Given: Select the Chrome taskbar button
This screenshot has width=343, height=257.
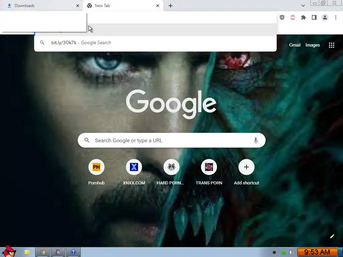Looking at the screenshot, I should (43, 252).
